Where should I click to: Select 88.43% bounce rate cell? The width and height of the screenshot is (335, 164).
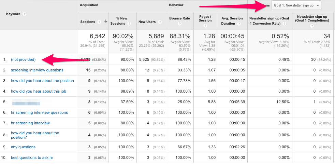[x=184, y=60]
